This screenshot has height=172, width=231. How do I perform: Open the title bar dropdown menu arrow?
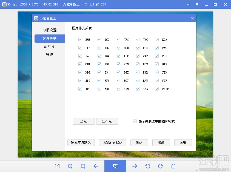(197, 5)
